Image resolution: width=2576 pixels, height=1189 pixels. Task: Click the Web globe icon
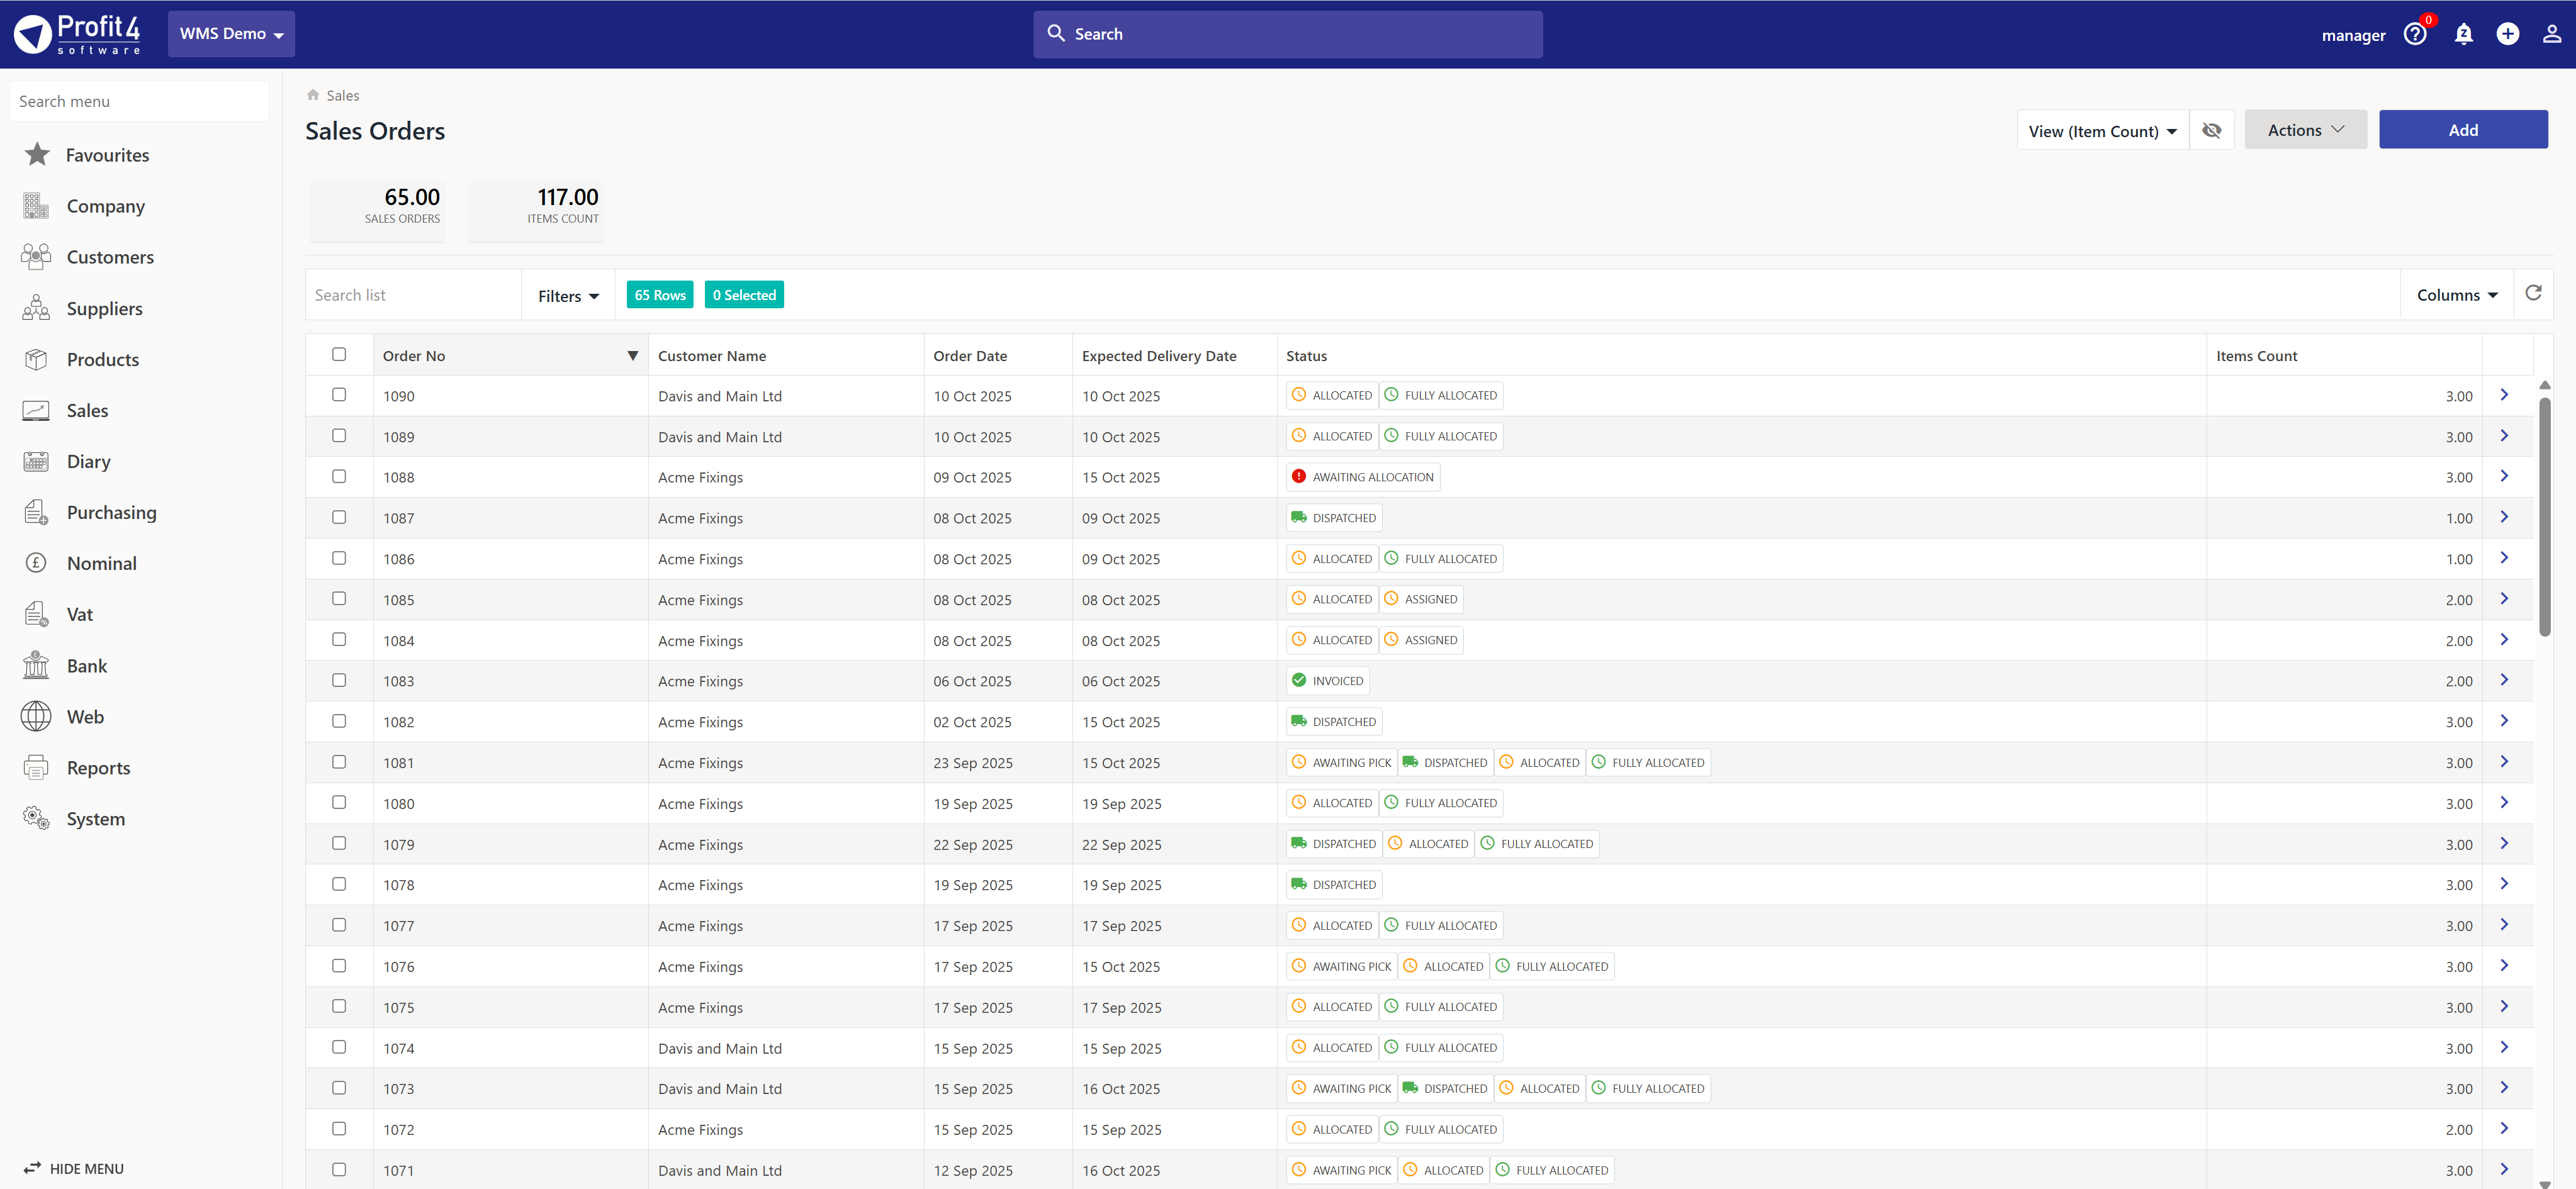click(36, 715)
